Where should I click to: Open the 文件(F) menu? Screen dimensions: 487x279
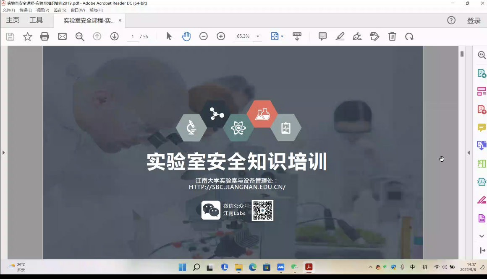pyautogui.click(x=8, y=10)
